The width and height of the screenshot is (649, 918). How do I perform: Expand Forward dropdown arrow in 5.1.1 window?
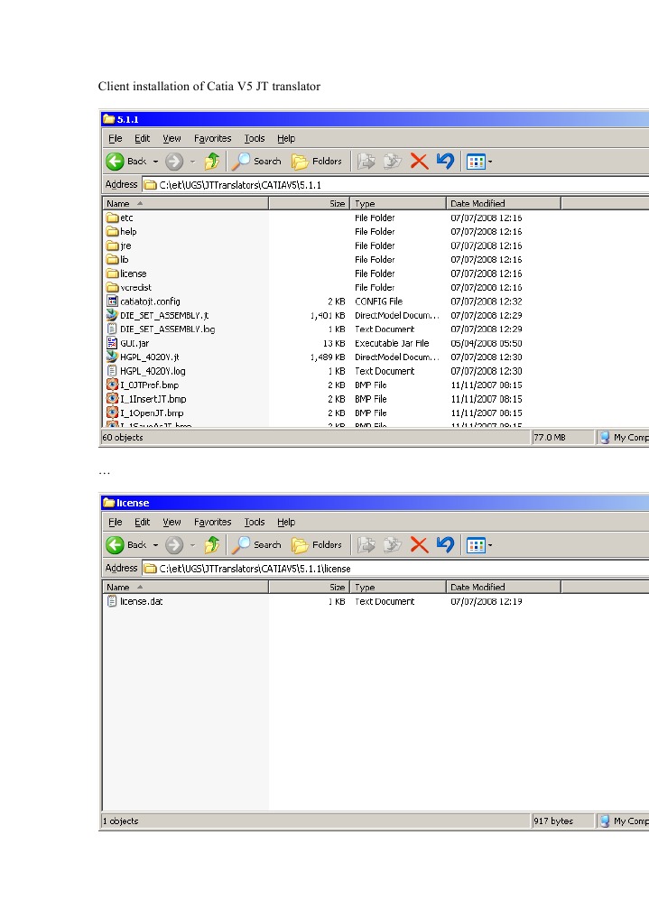(191, 162)
